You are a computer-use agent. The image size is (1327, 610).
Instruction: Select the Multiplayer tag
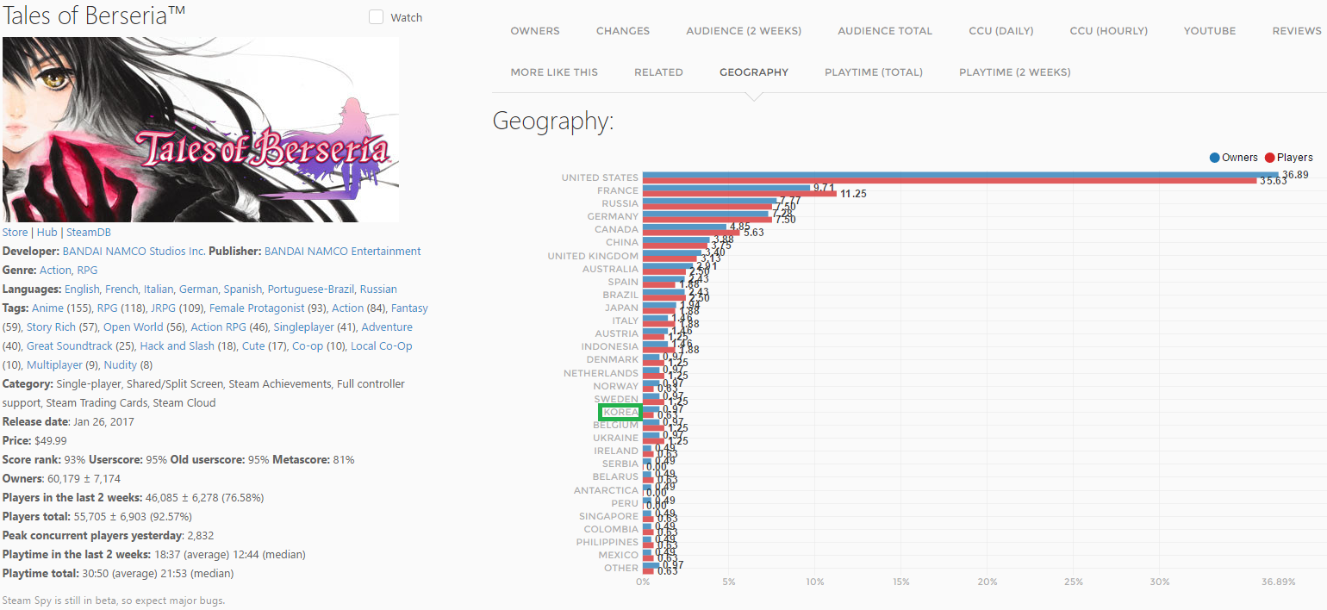54,365
